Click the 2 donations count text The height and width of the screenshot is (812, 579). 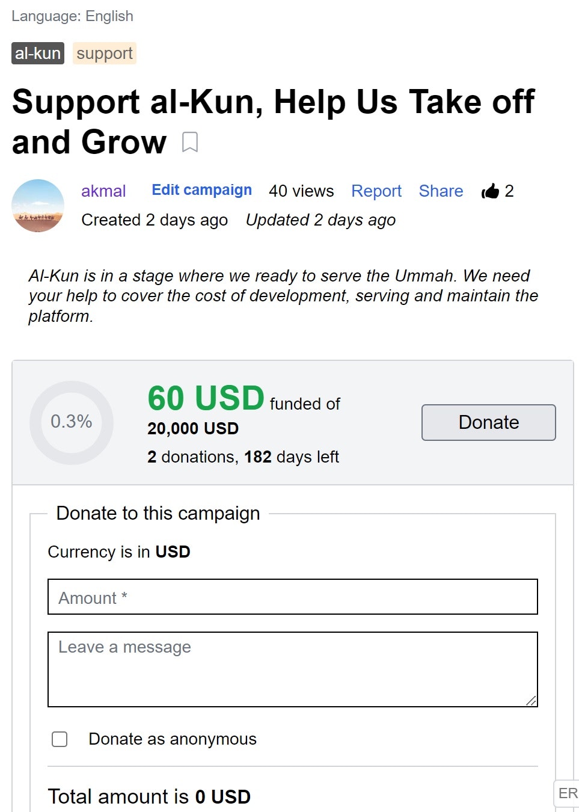point(191,457)
